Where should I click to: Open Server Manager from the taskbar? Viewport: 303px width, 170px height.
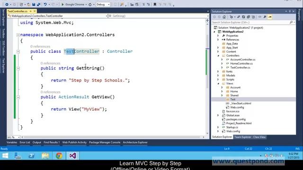pyautogui.click(x=18, y=155)
